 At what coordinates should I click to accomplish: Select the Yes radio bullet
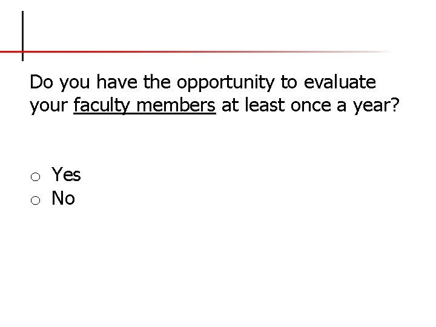[x=35, y=177]
